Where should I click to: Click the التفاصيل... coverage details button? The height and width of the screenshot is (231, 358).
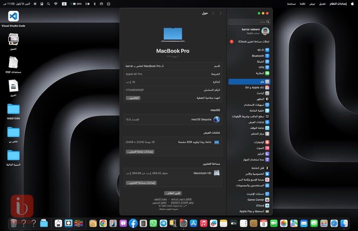tap(133, 98)
